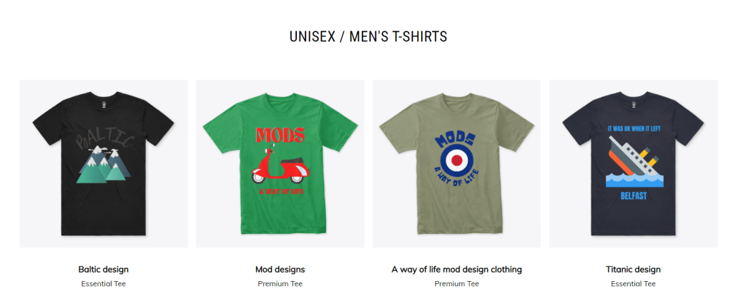Select 'Premium Tee' under A way of life
The width and height of the screenshot is (731, 296).
pos(456,283)
